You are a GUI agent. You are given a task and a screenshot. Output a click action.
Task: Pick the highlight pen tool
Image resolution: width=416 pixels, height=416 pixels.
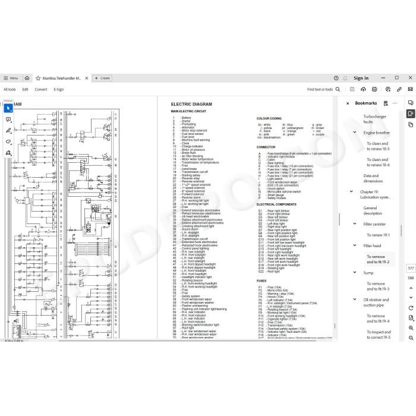pyautogui.click(x=8, y=131)
